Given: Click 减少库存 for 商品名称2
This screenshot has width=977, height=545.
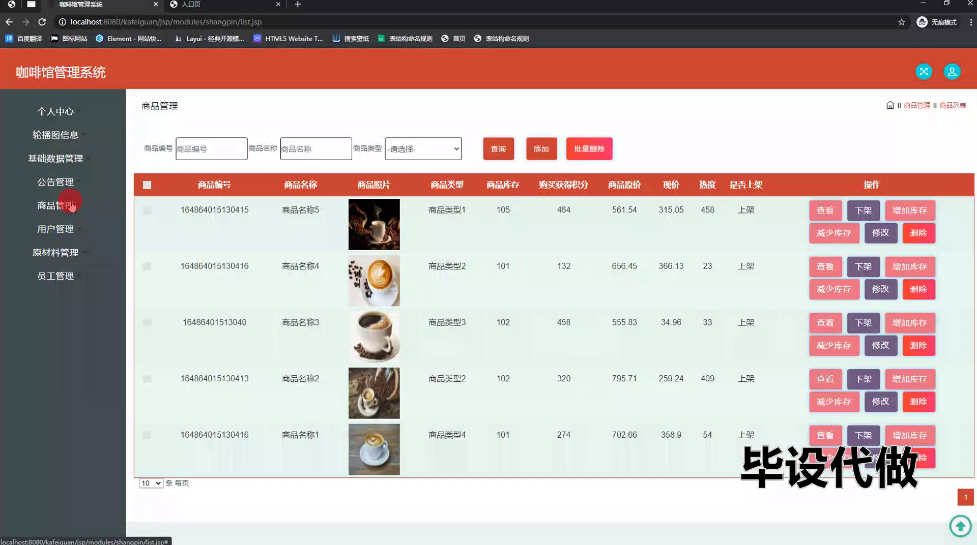Looking at the screenshot, I should [834, 402].
